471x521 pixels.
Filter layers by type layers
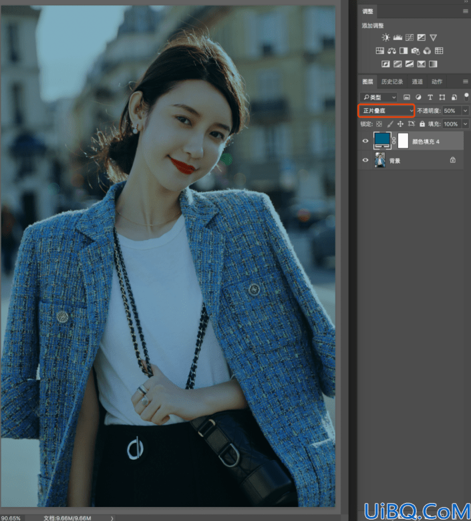click(430, 97)
